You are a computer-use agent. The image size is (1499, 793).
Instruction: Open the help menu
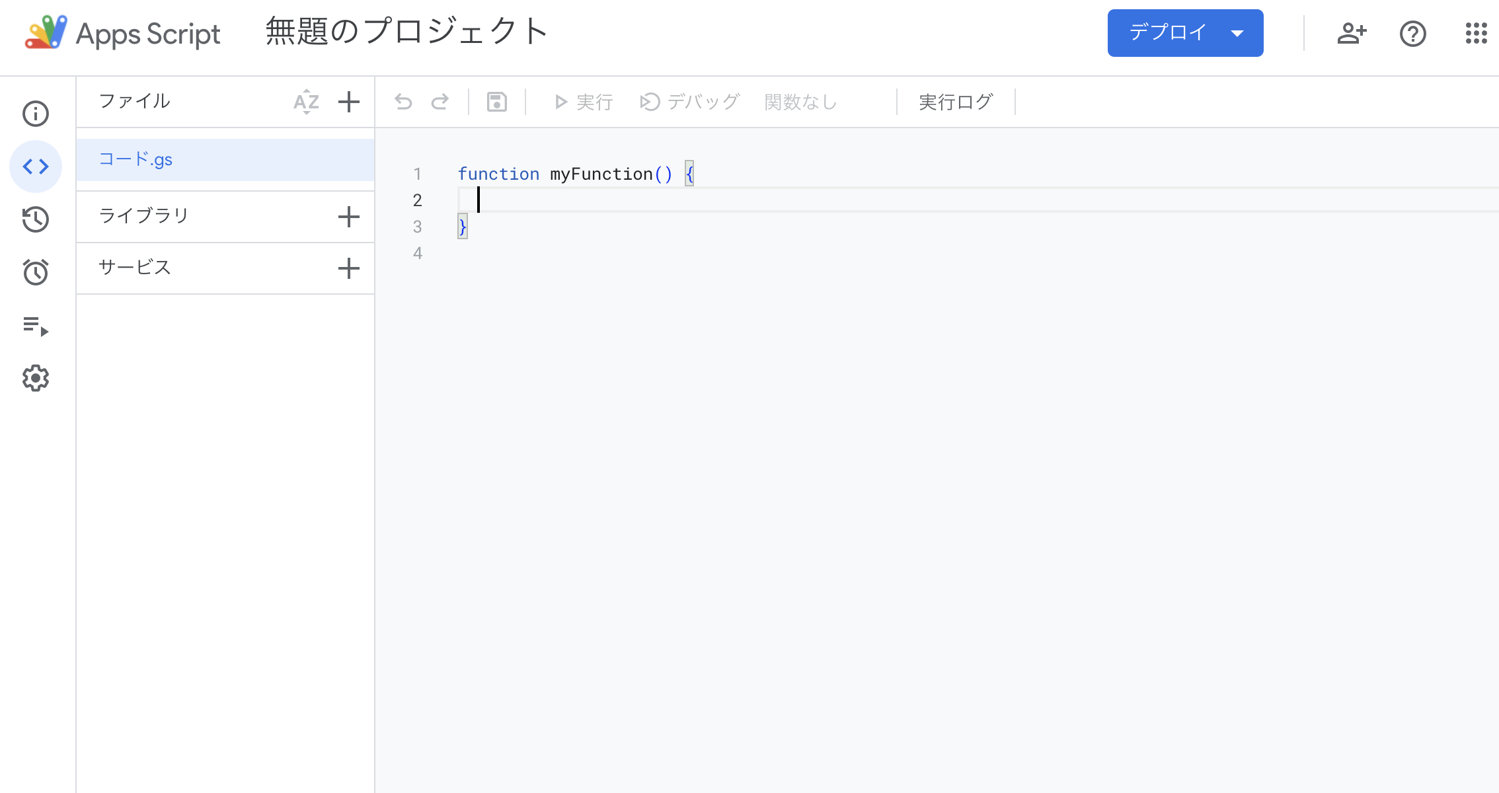tap(1412, 33)
